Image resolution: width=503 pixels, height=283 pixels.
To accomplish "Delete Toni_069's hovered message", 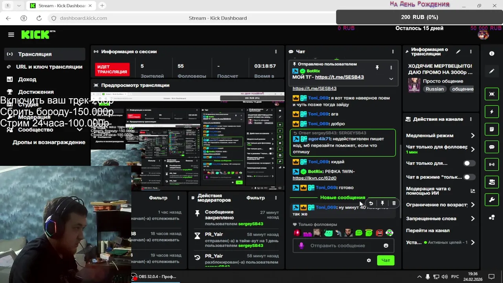I will 394,203.
